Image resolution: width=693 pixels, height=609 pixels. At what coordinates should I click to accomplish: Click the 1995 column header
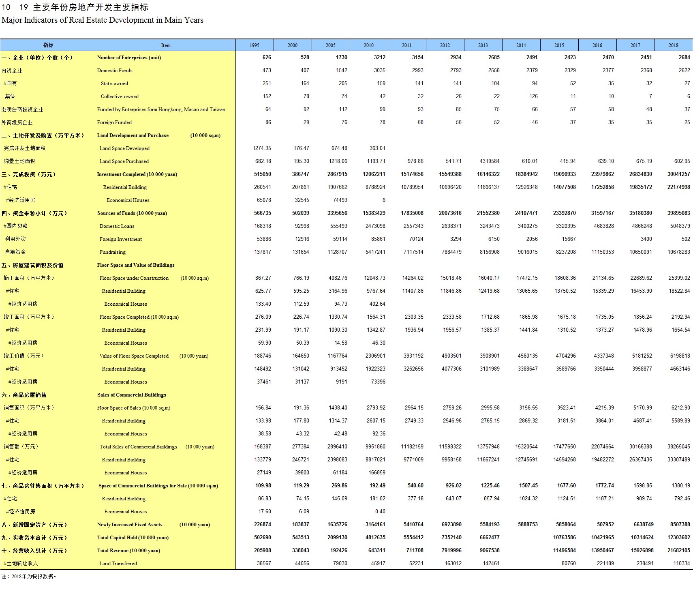coord(255,45)
